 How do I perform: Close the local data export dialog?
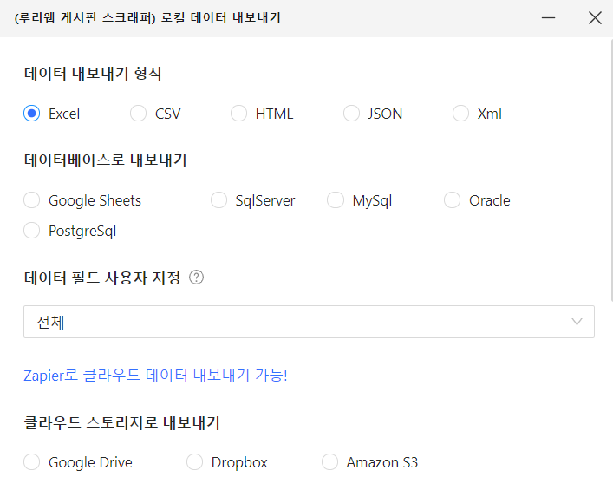(595, 18)
